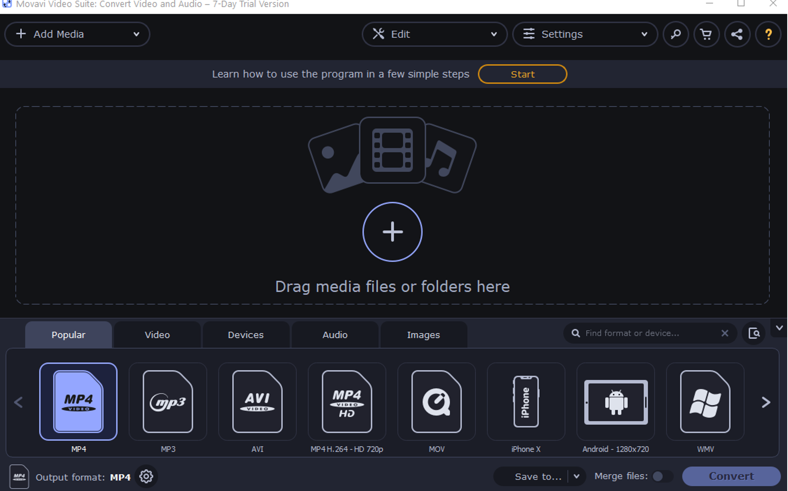Image resolution: width=788 pixels, height=491 pixels.
Task: Show next format presets
Action: click(x=765, y=402)
